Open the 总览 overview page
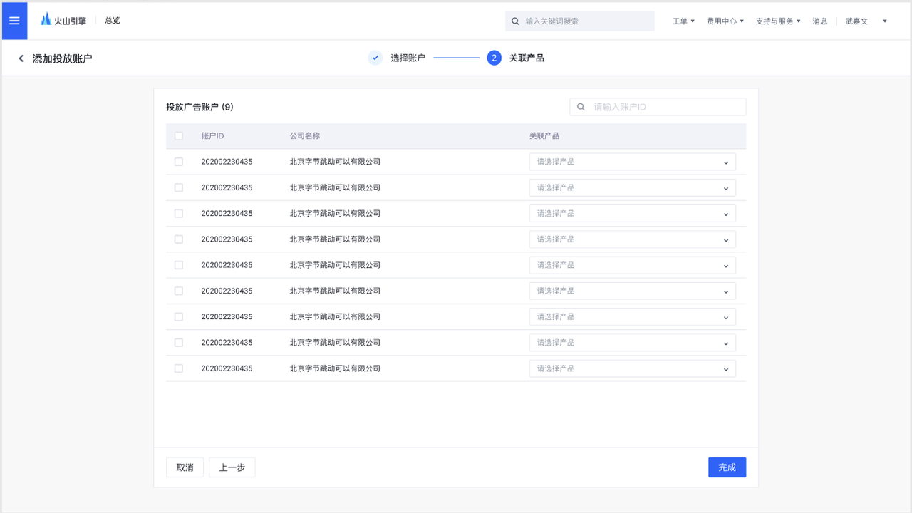The height and width of the screenshot is (513, 912). [113, 21]
